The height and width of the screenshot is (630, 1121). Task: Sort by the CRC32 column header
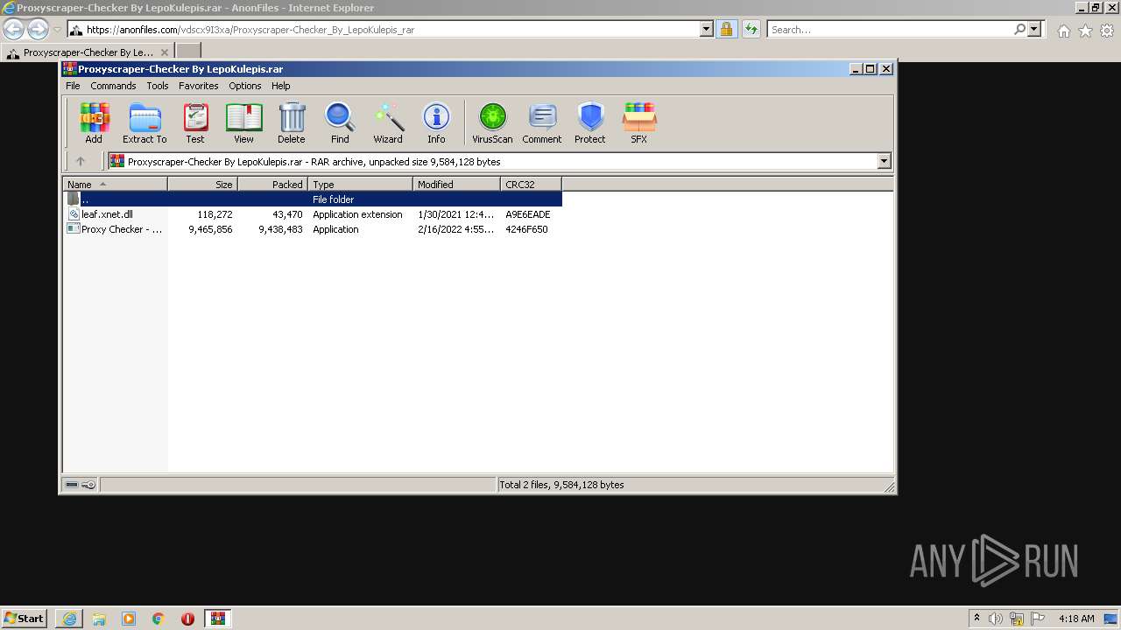coord(531,184)
